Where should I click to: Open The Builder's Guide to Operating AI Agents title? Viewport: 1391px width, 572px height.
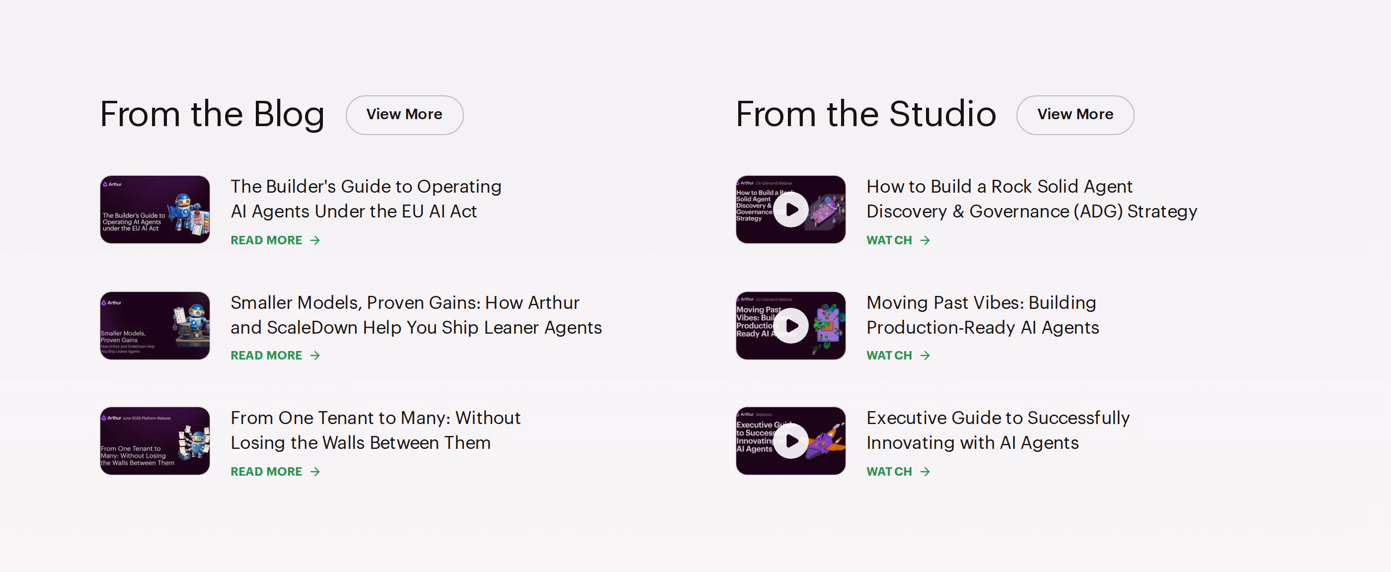tap(366, 199)
